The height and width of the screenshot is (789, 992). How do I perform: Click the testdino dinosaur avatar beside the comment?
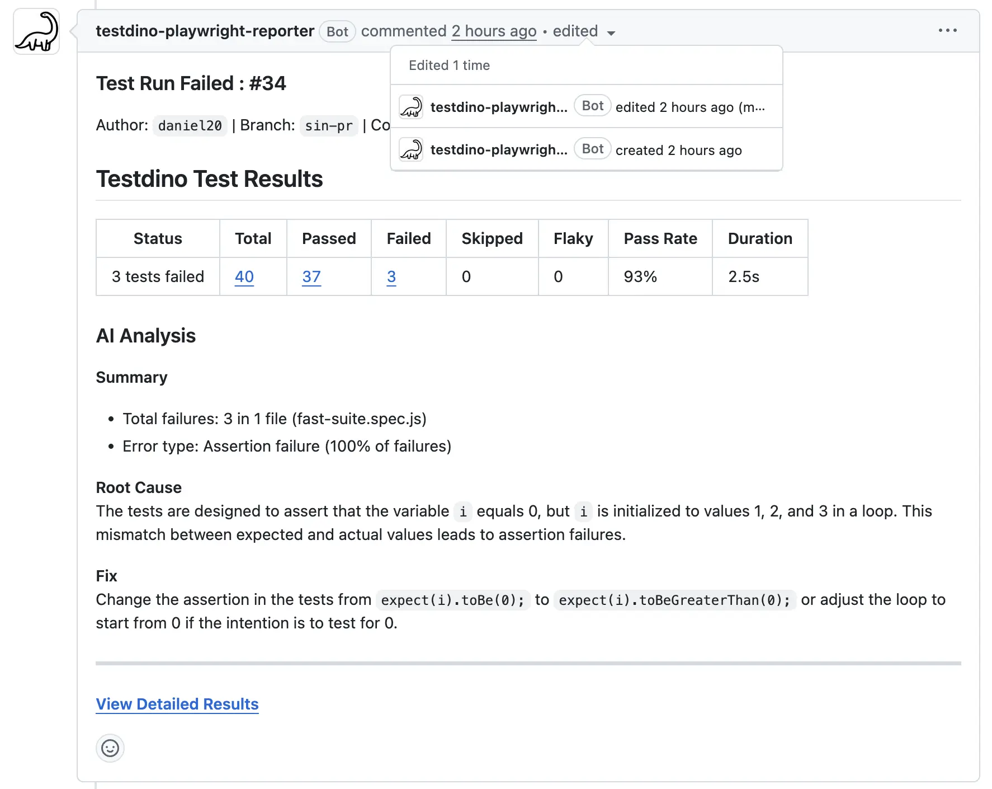point(36,32)
